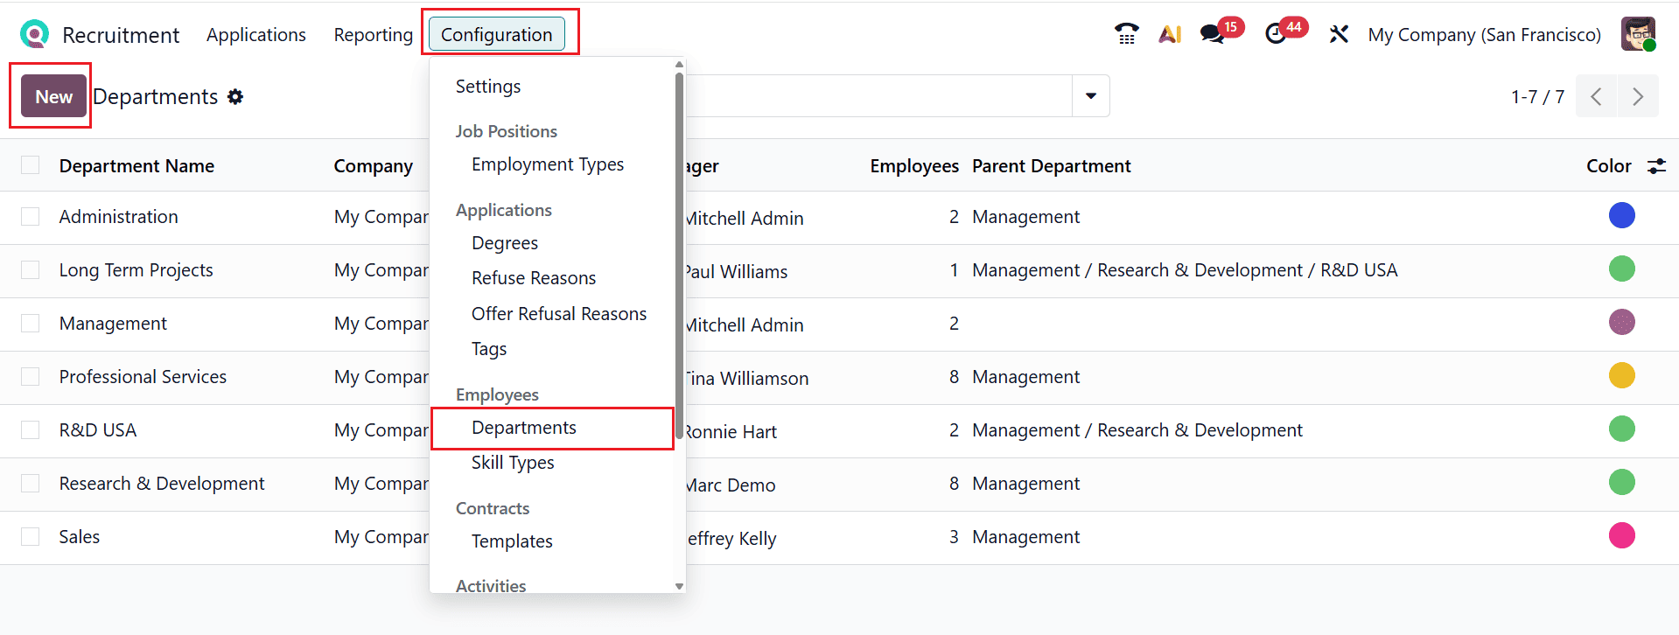Viewport: 1679px width, 635px height.
Task: Select the Administration row checkbox
Action: click(x=31, y=217)
